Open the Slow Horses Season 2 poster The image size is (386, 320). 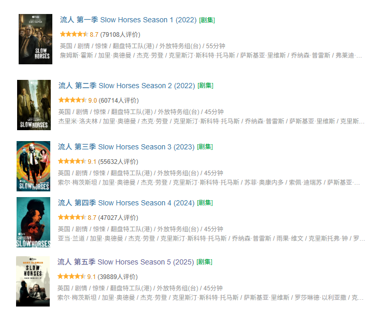tap(34, 105)
